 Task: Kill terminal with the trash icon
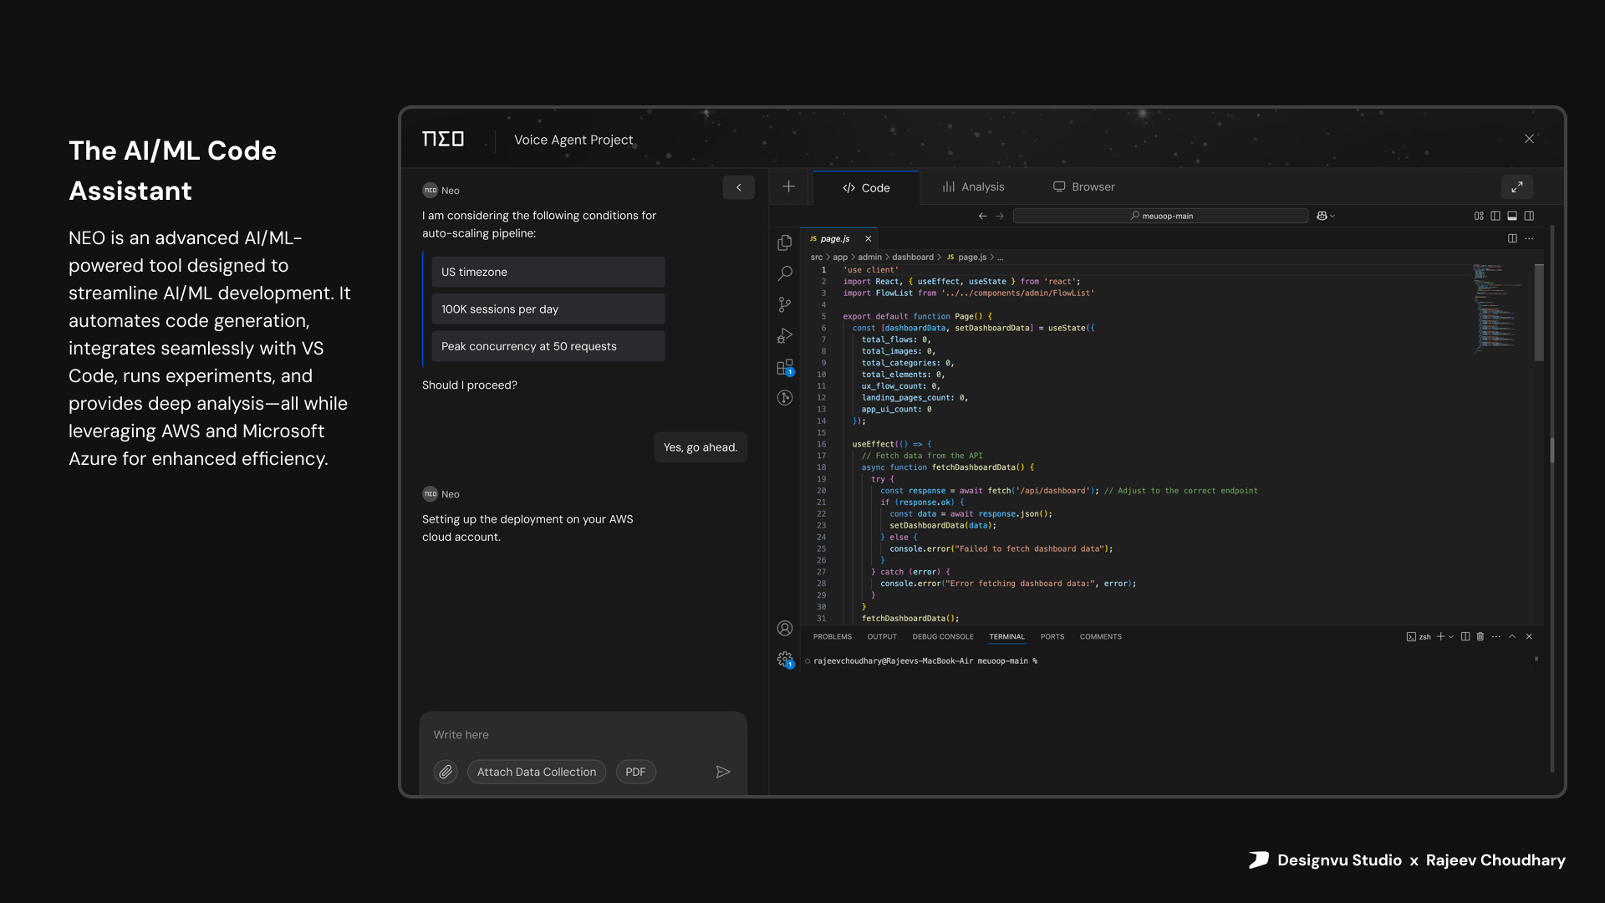click(x=1480, y=636)
